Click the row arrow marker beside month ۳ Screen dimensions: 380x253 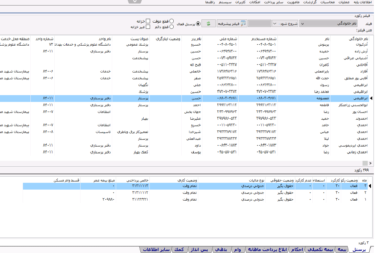pyautogui.click(x=370, y=186)
